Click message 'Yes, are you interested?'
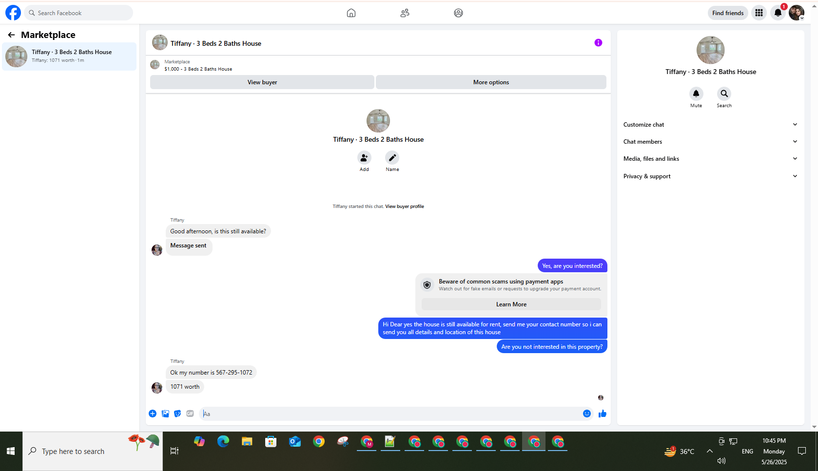Viewport: 818px width, 471px height. pos(572,266)
